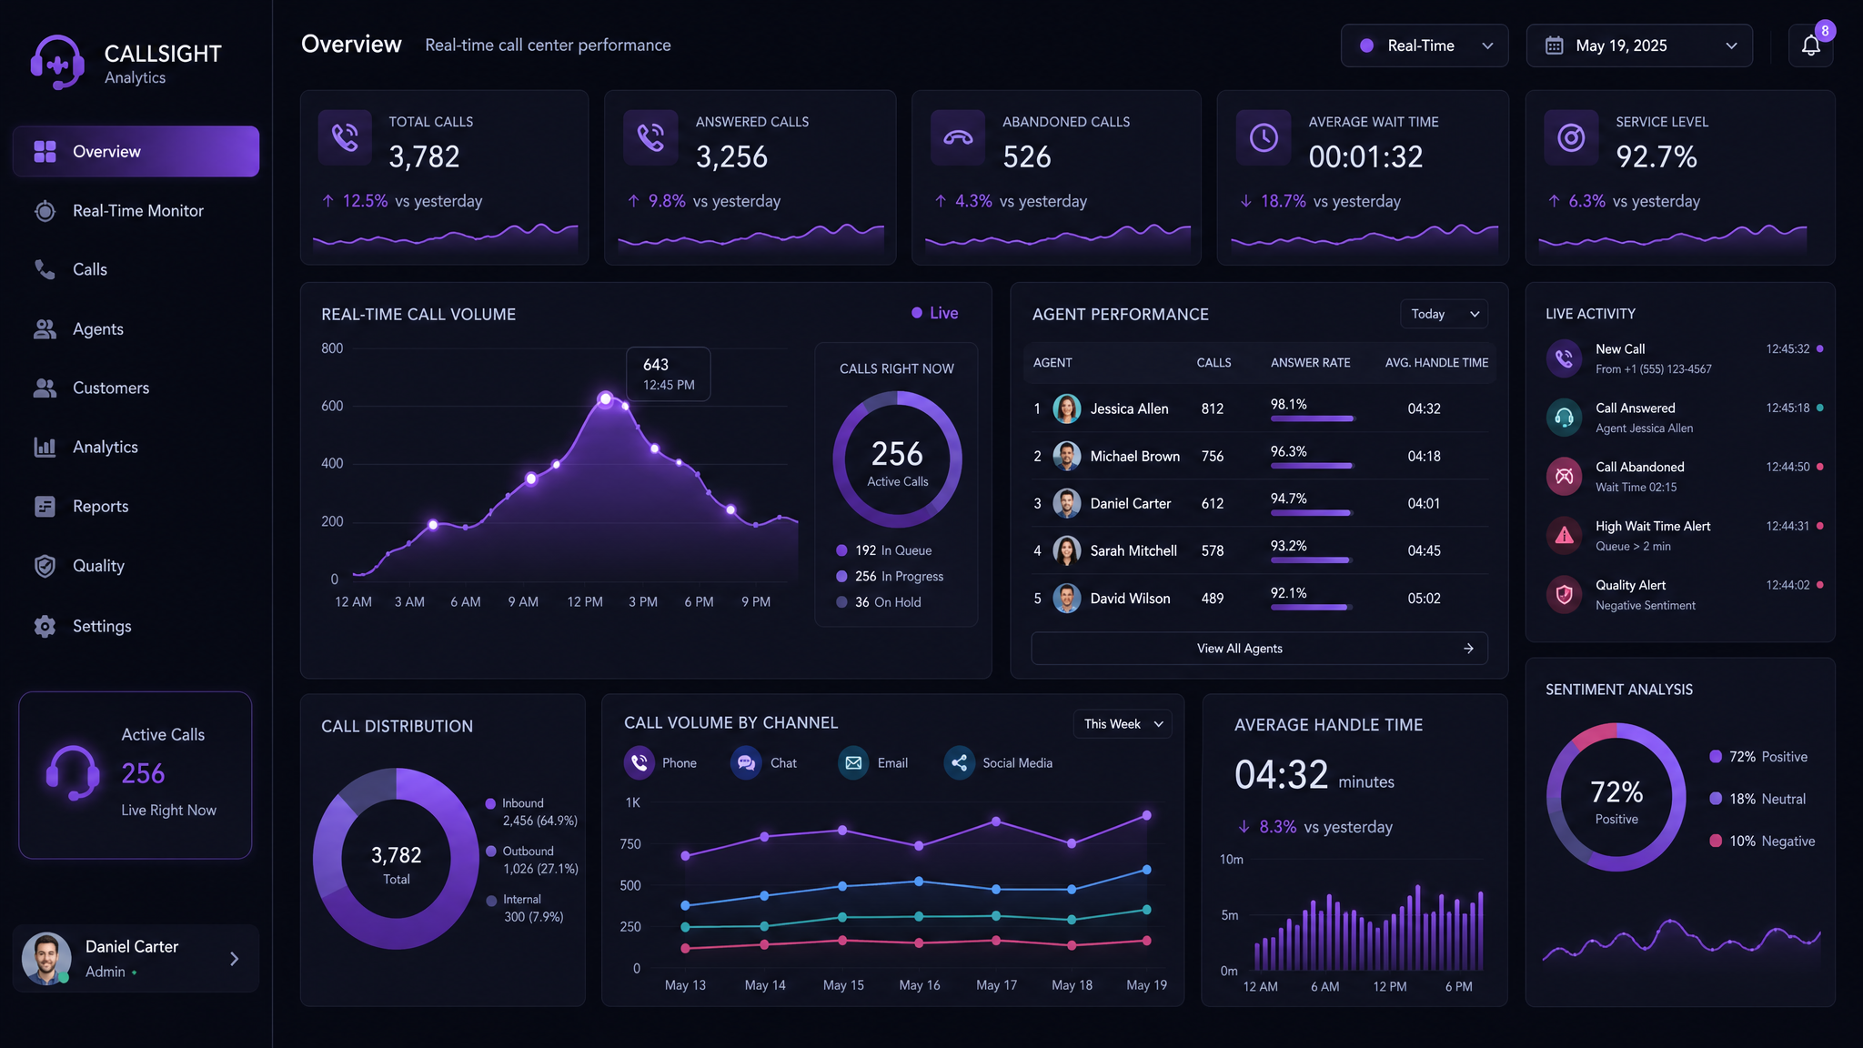
Task: Toggle the In Progress legend item
Action: click(890, 577)
